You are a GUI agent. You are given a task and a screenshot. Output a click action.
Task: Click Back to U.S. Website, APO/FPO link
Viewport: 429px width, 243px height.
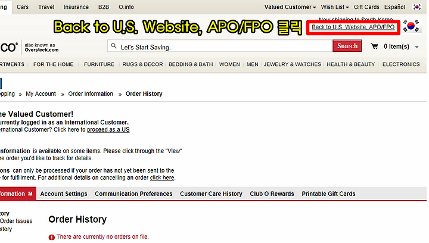pyautogui.click(x=353, y=27)
